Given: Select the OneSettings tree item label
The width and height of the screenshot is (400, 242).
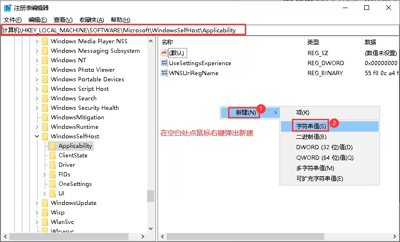Looking at the screenshot, I should 75,184.
